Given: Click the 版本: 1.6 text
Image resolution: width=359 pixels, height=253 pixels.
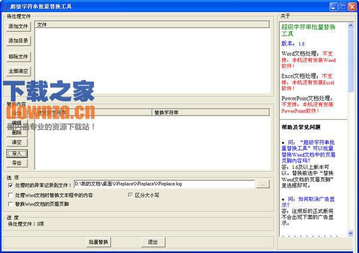Looking at the screenshot, I should click(x=293, y=44).
